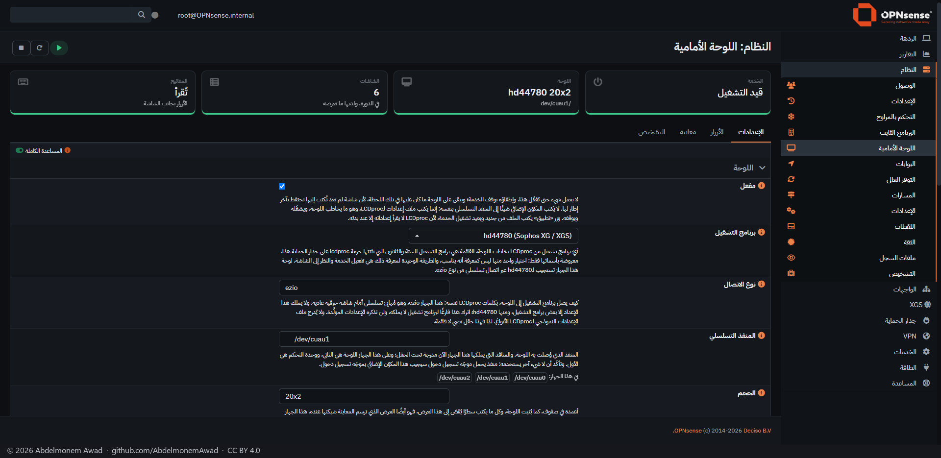Open the التوفر العالي sidebar item
The width and height of the screenshot is (941, 458).
[x=858, y=179]
